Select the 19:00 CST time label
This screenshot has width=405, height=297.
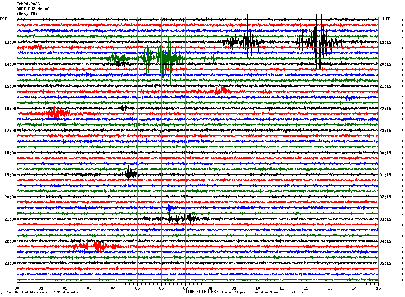pos(10,175)
